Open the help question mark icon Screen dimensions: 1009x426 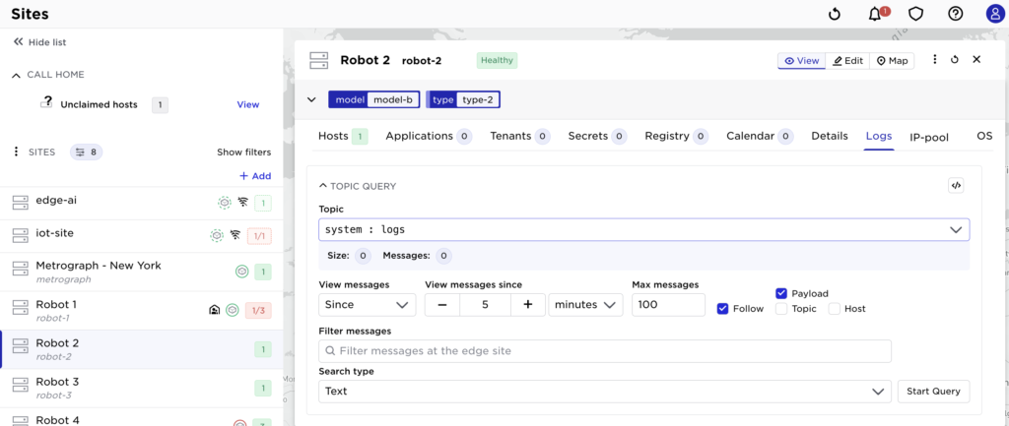pos(956,14)
